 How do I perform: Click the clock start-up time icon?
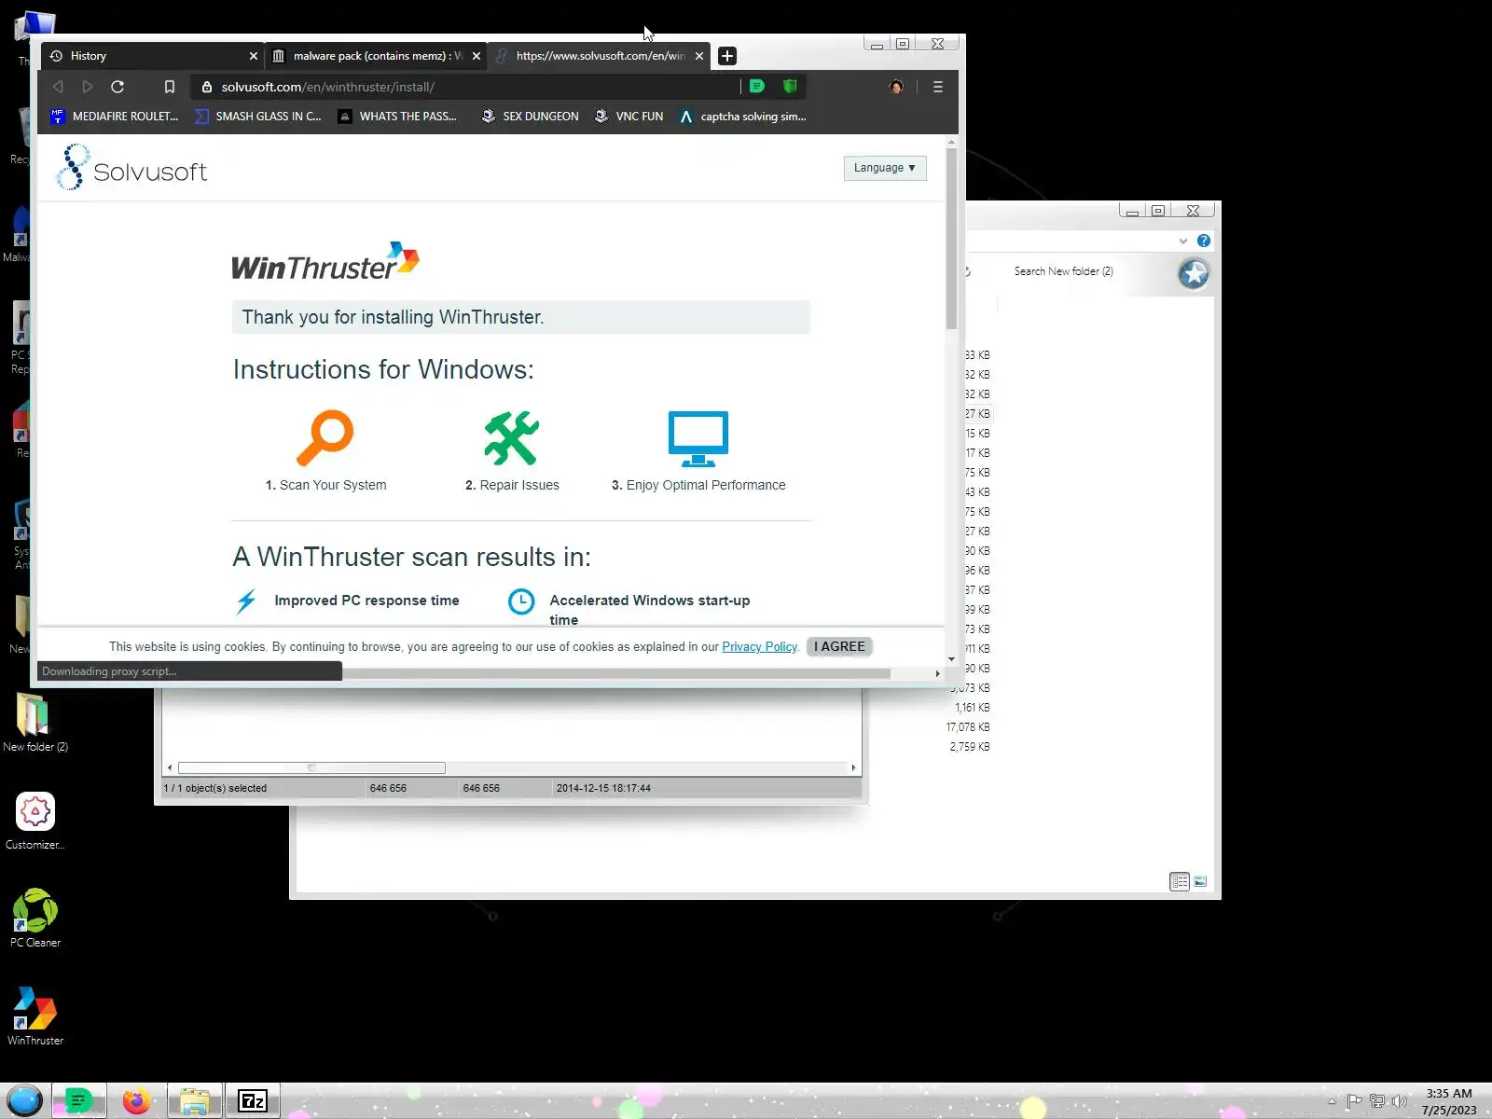click(x=521, y=601)
